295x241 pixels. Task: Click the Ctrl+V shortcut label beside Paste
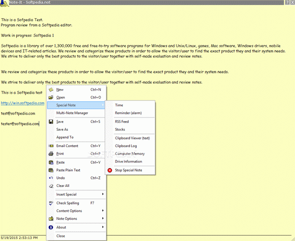(95, 162)
